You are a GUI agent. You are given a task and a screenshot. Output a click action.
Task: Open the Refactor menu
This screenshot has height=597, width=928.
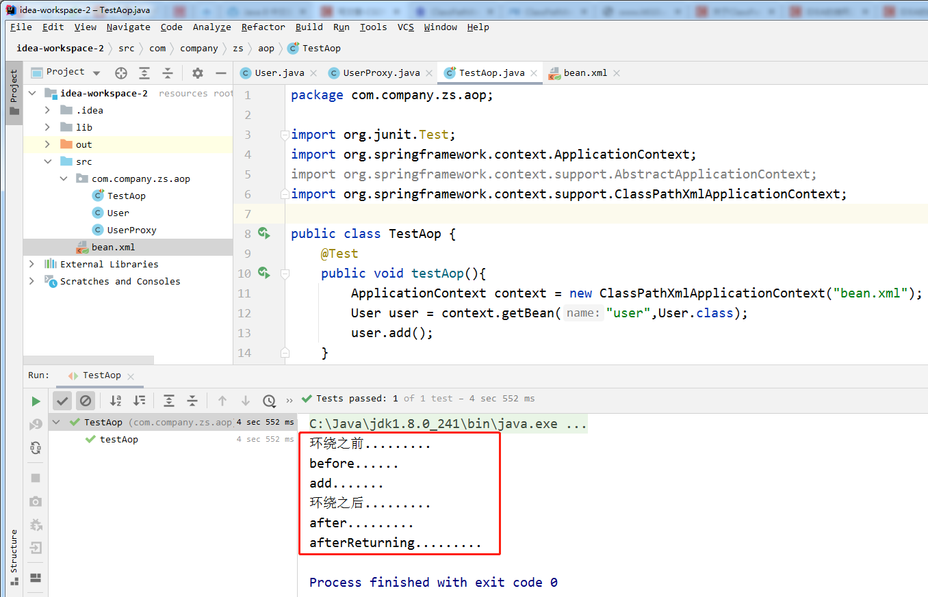(x=263, y=27)
